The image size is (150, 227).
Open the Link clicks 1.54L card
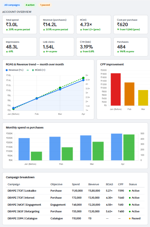[x=57, y=47]
